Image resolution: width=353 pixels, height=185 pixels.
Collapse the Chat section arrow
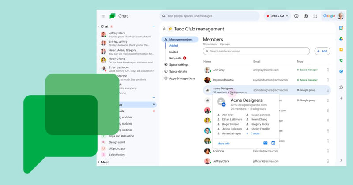[x=99, y=26]
